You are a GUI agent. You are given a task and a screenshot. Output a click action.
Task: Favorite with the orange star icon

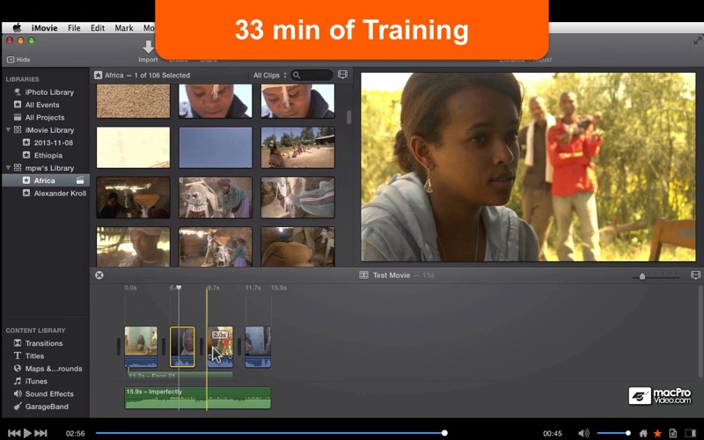point(657,433)
